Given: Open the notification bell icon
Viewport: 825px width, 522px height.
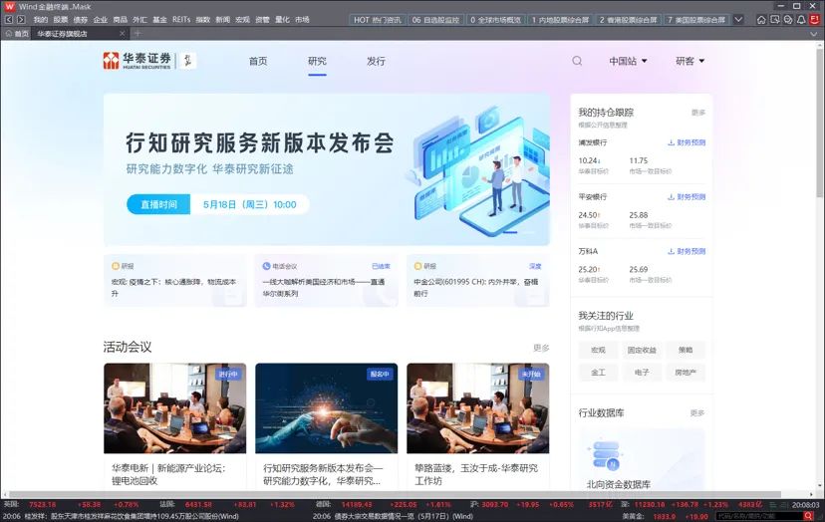Looking at the screenshot, I should (801, 20).
